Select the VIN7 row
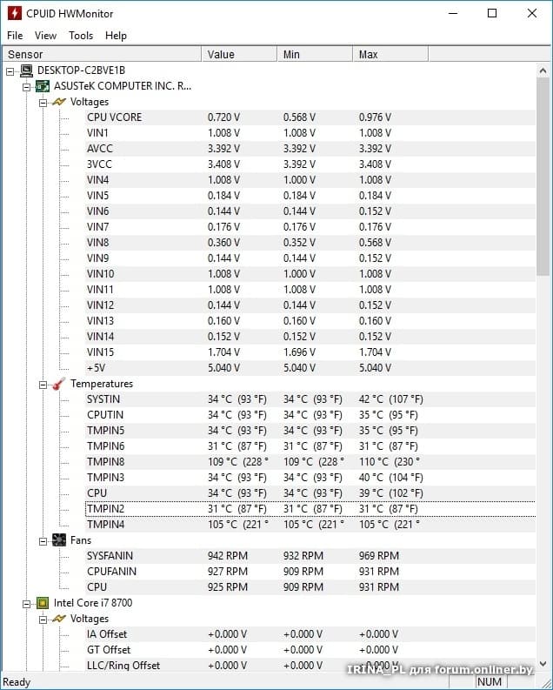 pos(310,227)
